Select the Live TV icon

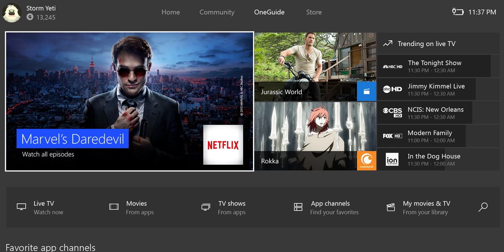pyautogui.click(x=21, y=207)
